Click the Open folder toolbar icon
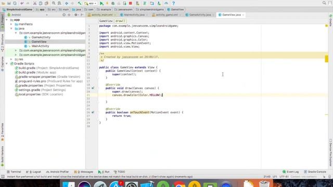 point(3,3)
